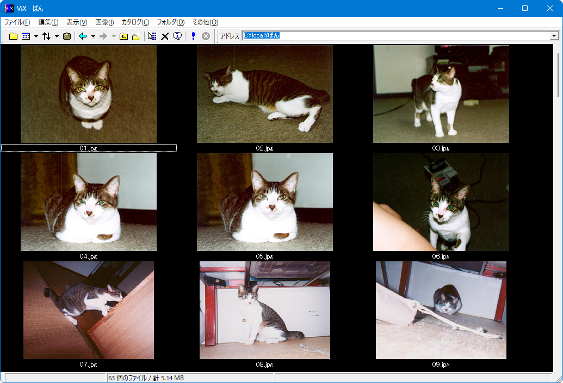Open the sort order dropdown arrow
Viewport: 563px width, 383px height.
coord(57,36)
